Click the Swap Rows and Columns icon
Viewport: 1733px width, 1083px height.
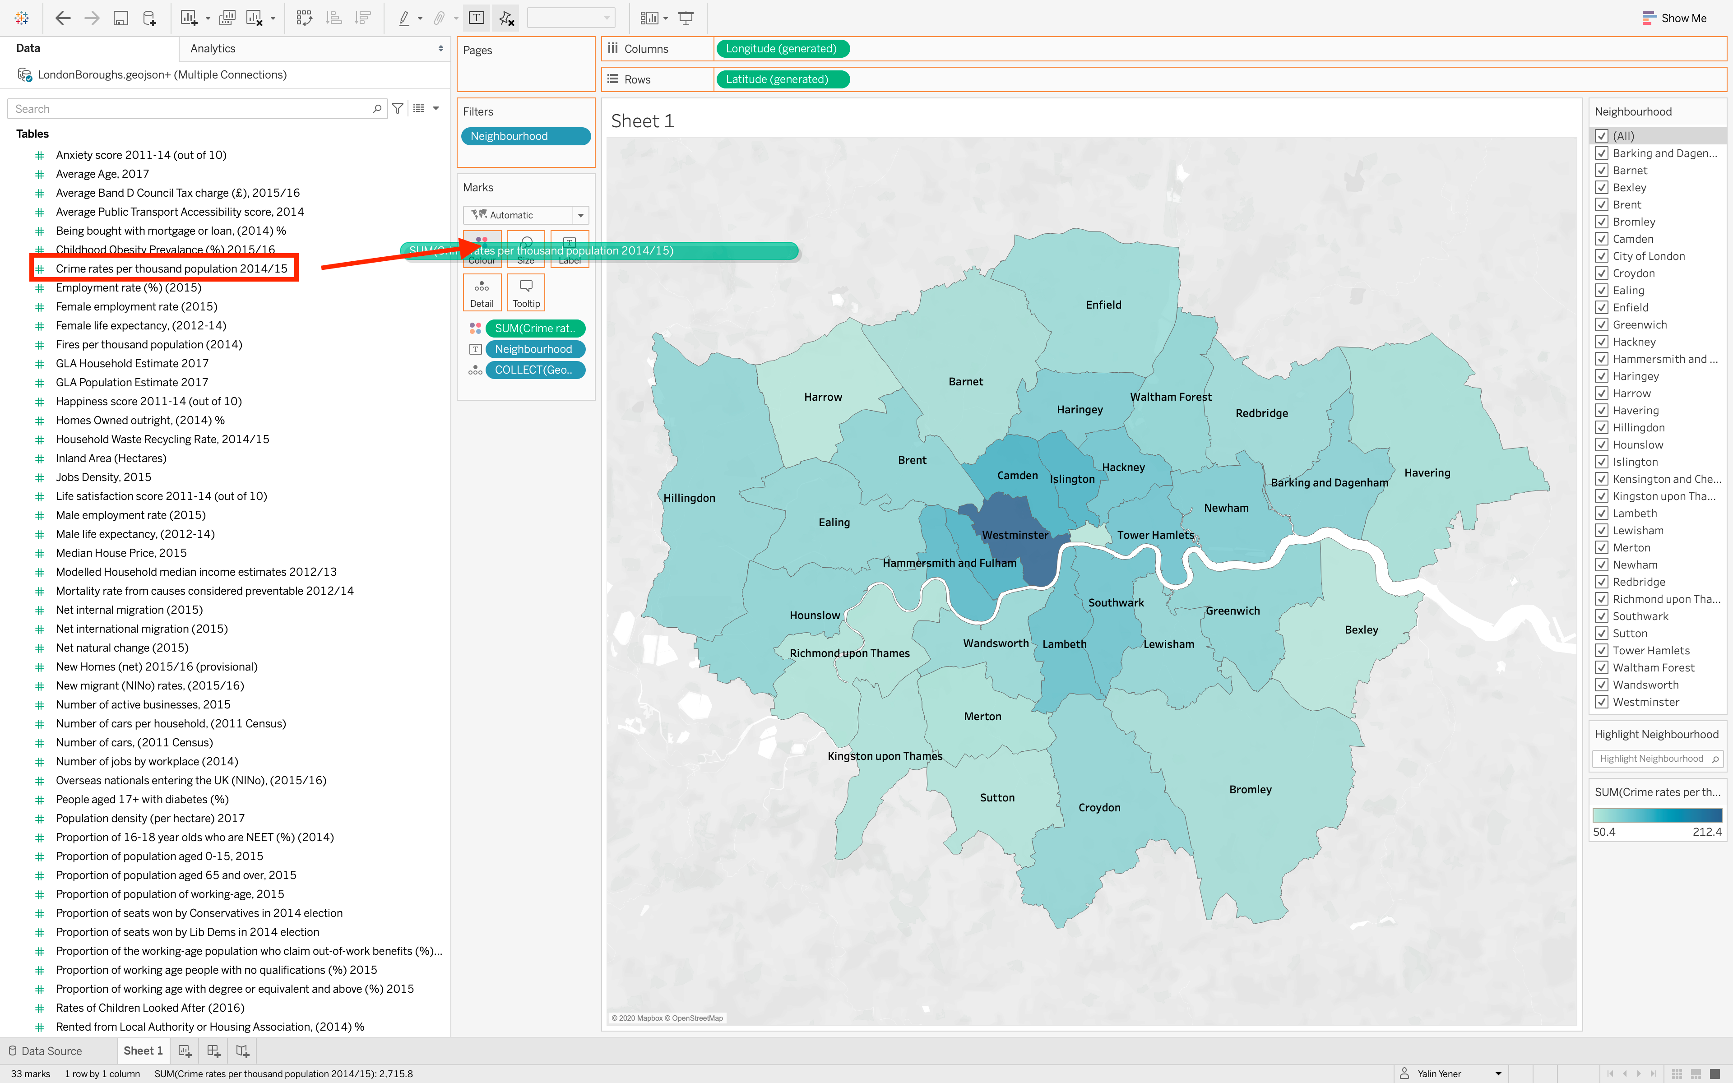tap(304, 18)
